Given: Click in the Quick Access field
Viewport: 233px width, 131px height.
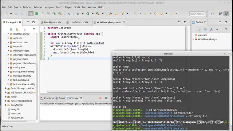Looking at the screenshot, I should (197, 14).
